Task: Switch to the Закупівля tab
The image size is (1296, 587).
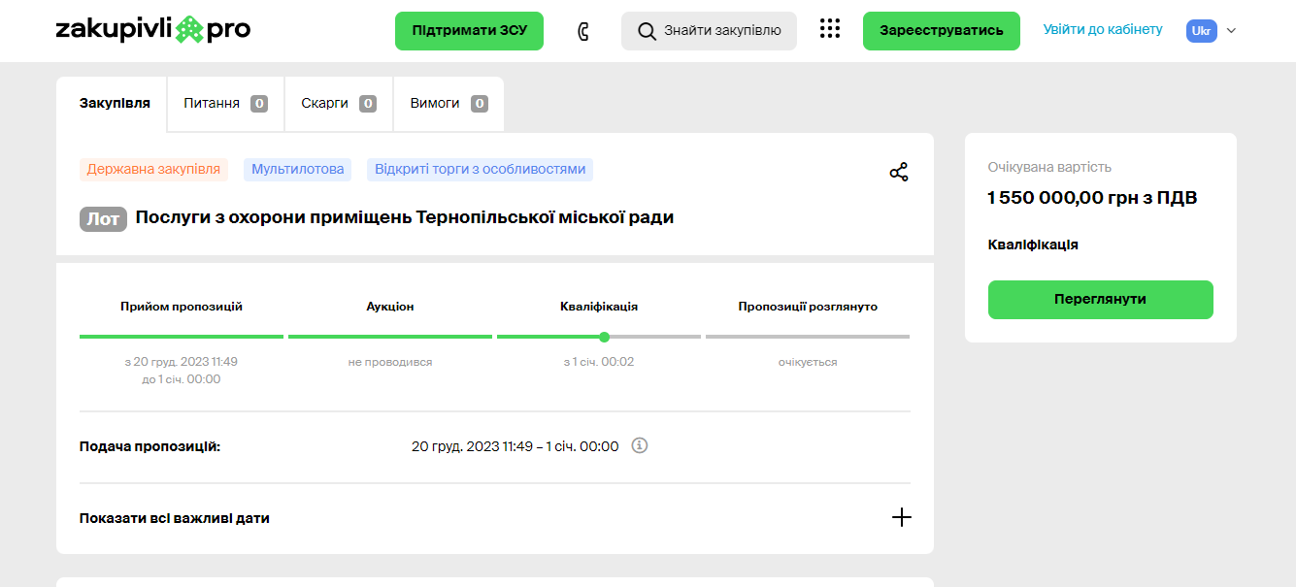Action: pos(112,104)
